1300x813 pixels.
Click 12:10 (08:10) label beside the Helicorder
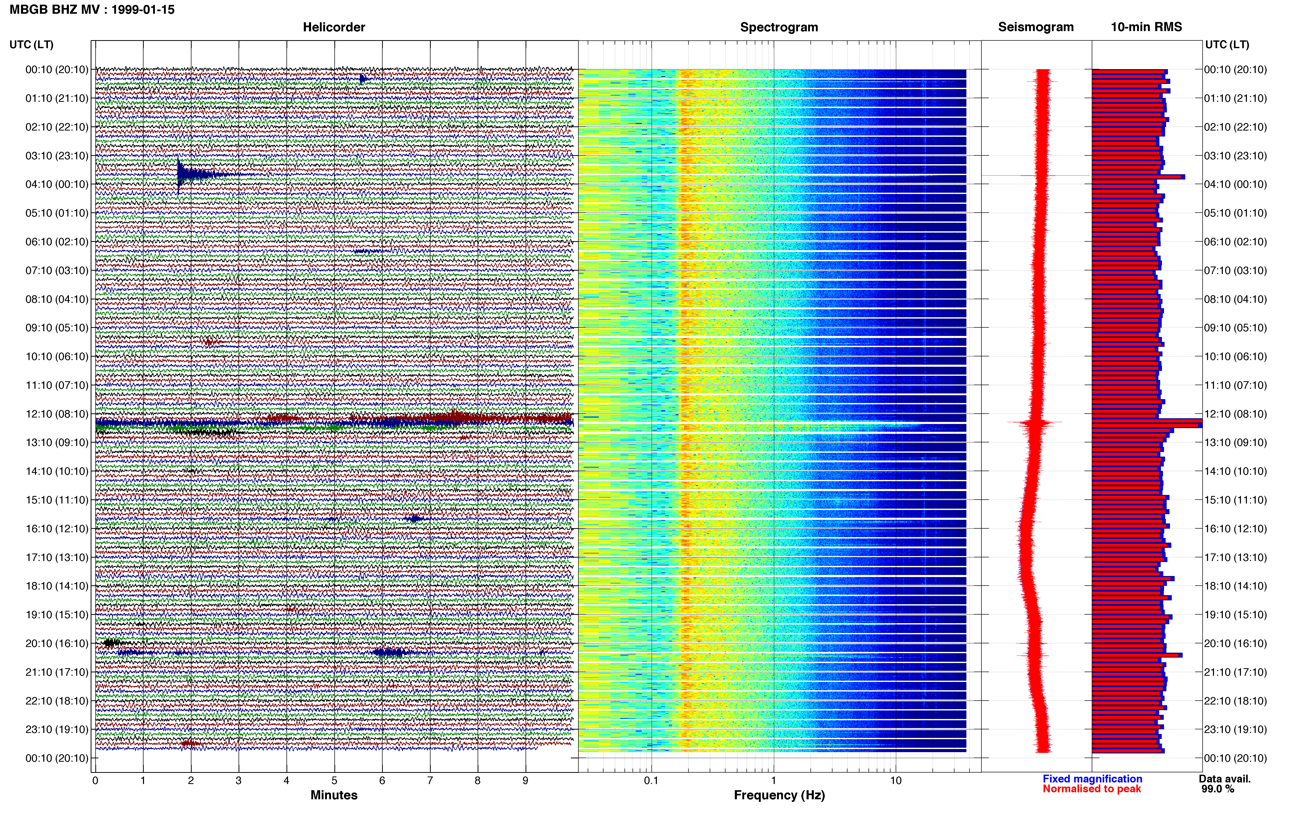57,414
